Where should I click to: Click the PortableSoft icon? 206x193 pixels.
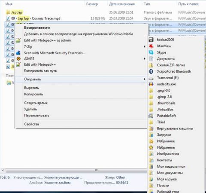[x=151, y=116]
